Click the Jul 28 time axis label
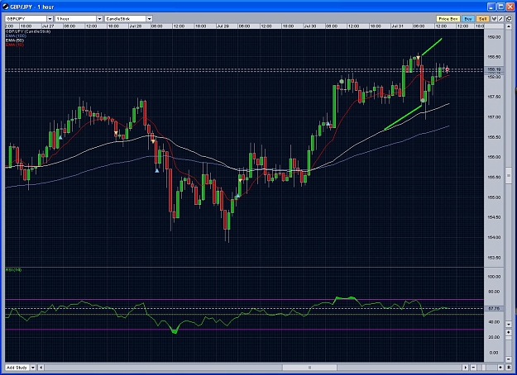Image resolution: width=517 pixels, height=375 pixels. tap(136, 26)
